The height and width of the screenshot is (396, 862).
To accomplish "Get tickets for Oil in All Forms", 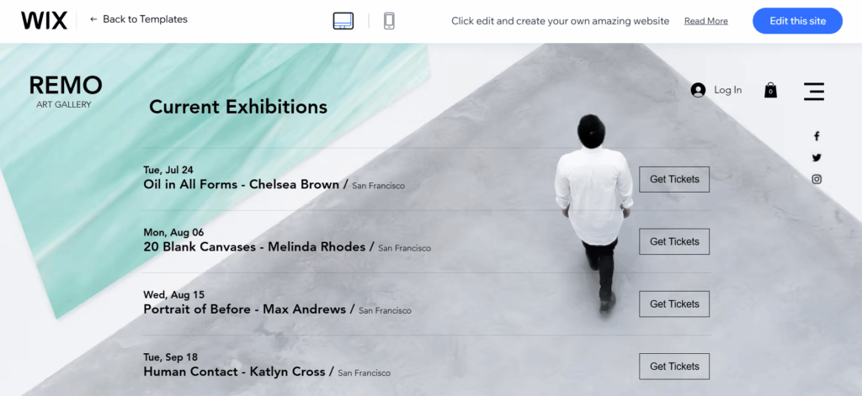I will point(674,180).
